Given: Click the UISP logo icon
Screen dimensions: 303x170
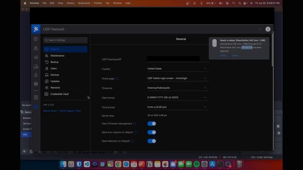Looking at the screenshot, I should click(x=36, y=29).
